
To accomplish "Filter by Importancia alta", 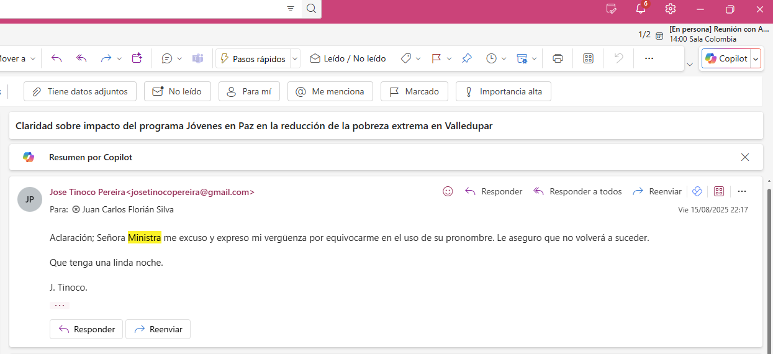I will click(x=503, y=91).
